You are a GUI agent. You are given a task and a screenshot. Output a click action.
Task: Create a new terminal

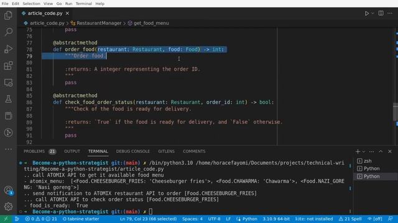358,151
